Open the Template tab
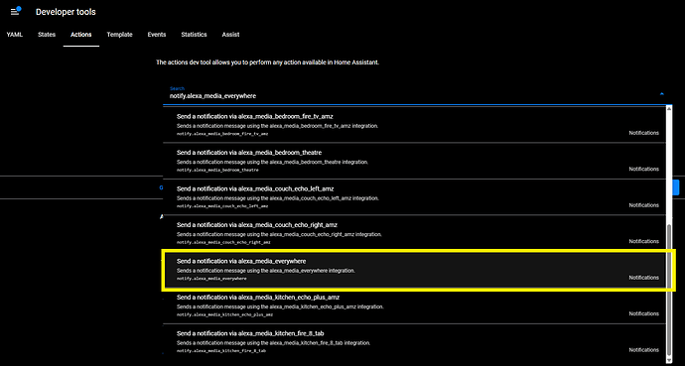The image size is (685, 366). [x=120, y=35]
